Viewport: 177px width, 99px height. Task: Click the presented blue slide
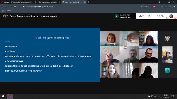click(50, 55)
